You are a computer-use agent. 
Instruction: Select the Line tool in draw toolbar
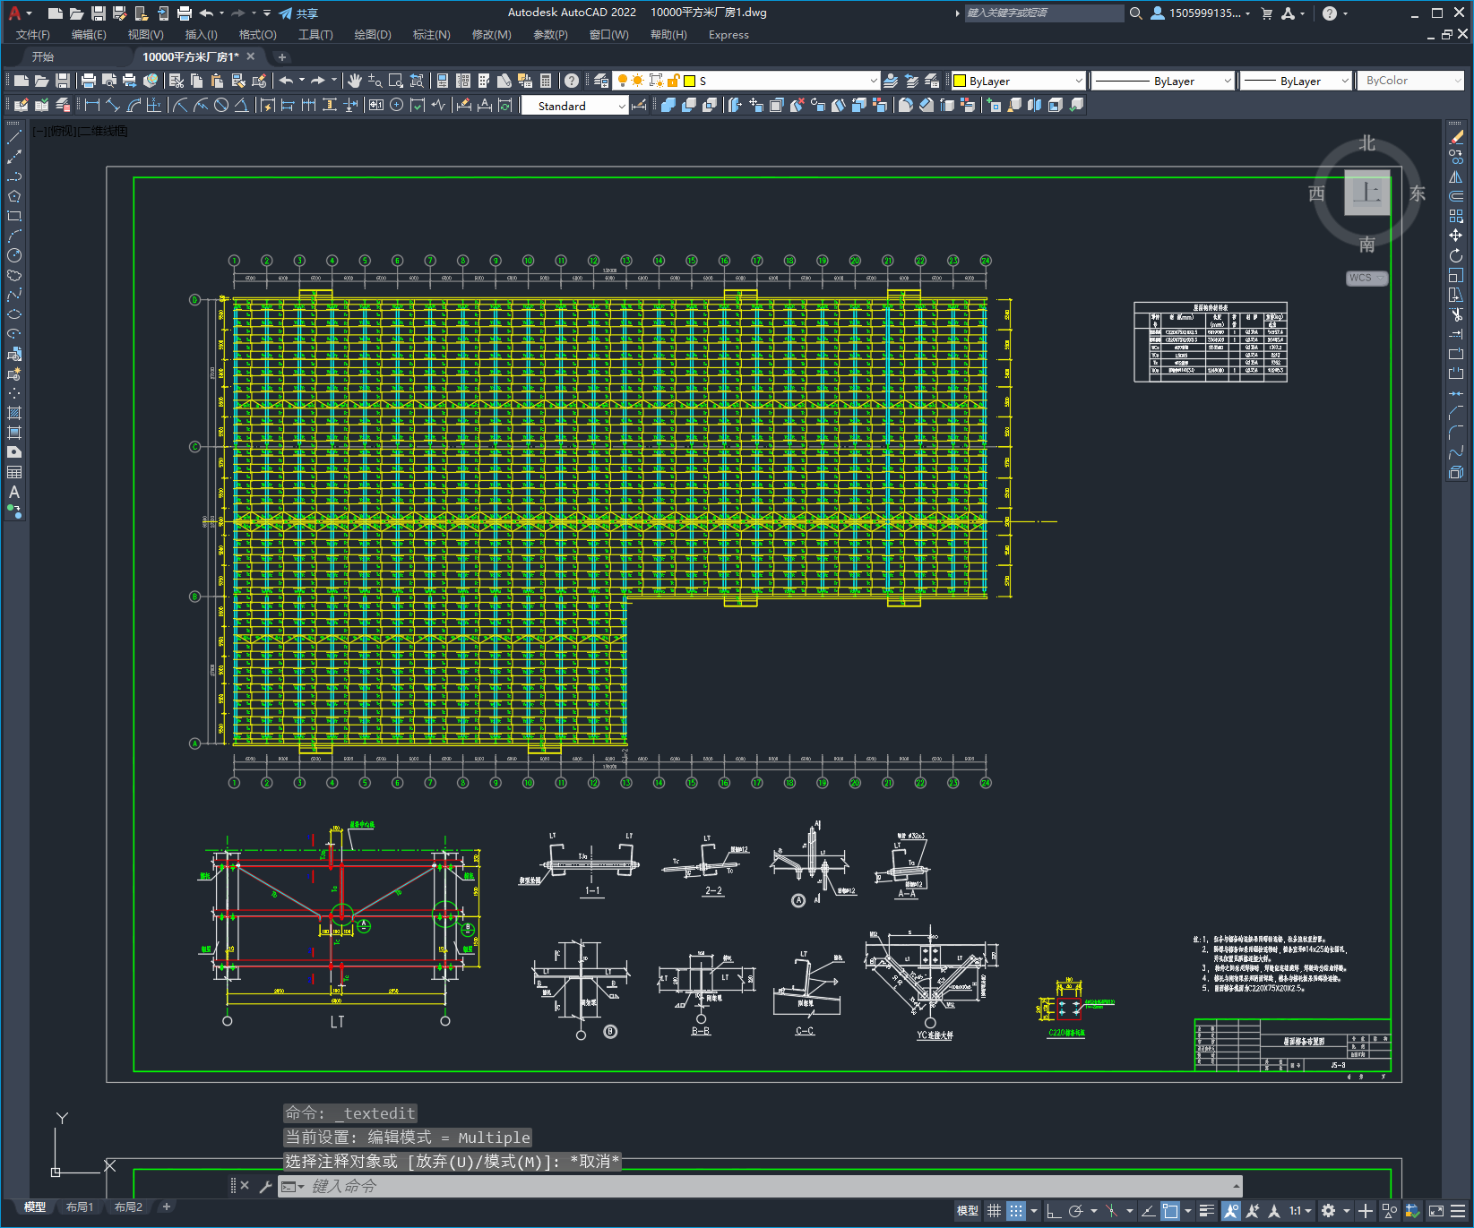point(14,137)
